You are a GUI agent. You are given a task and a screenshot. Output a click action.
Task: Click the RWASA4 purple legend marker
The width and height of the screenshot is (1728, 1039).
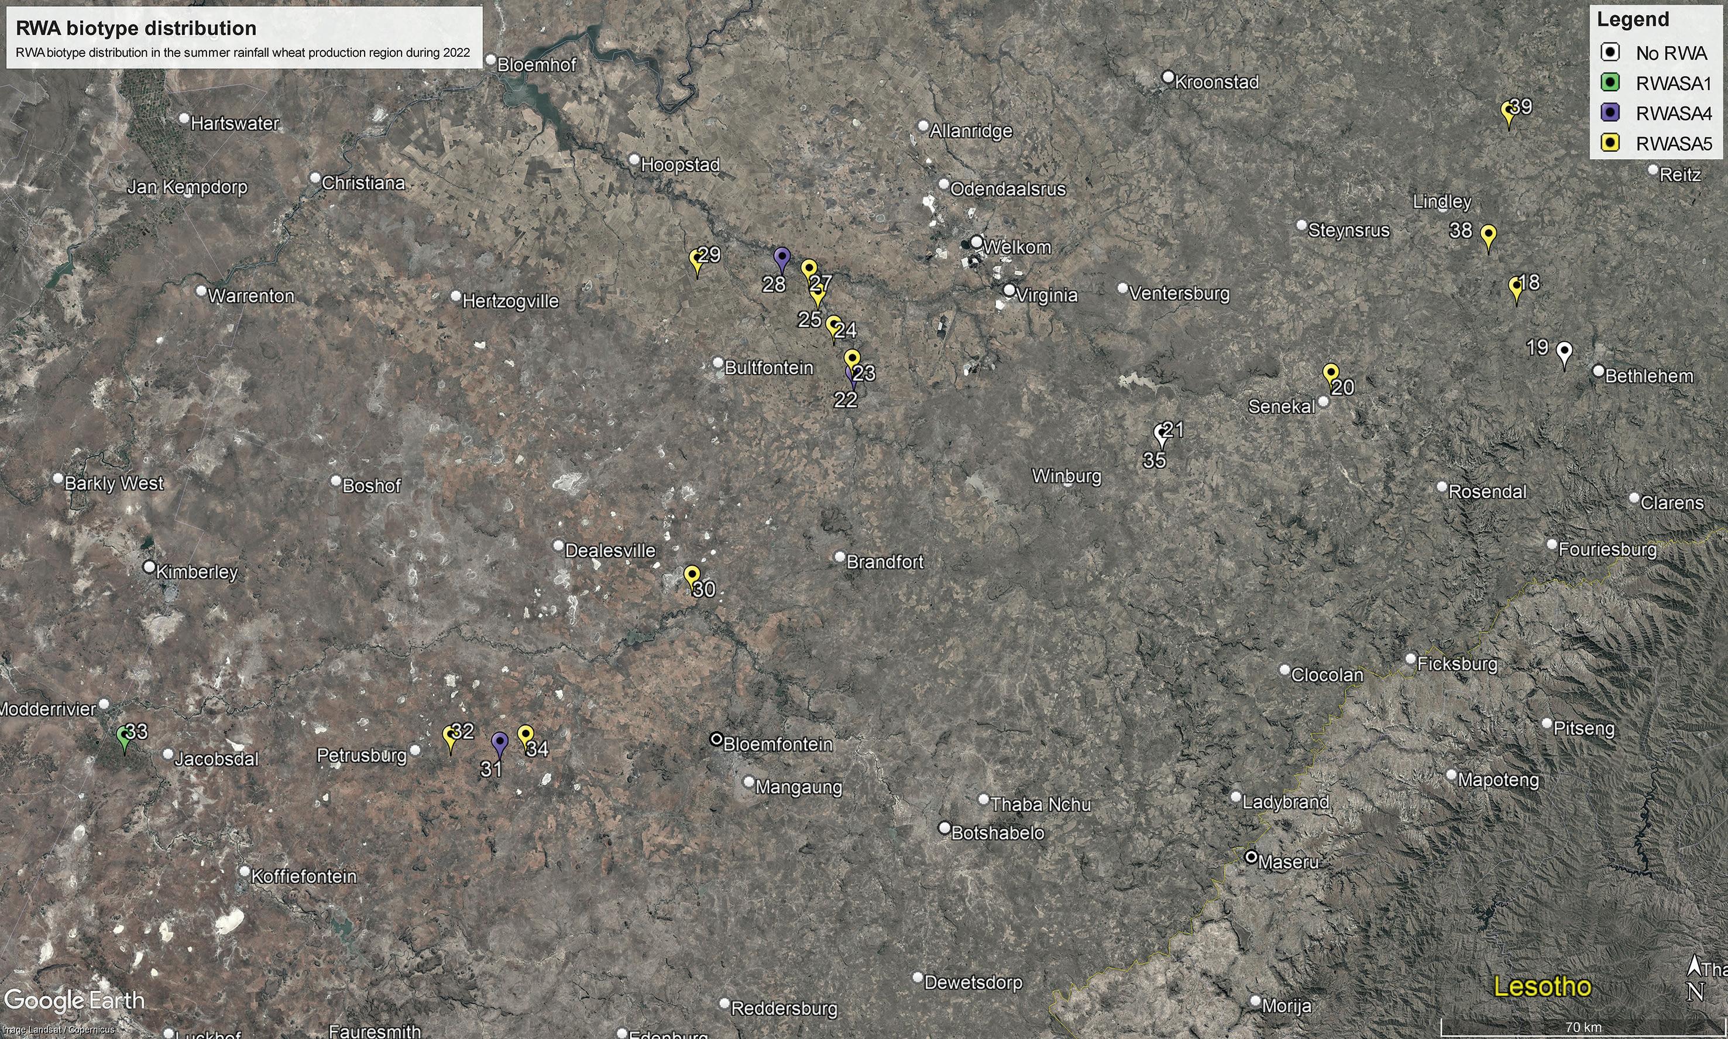coord(1610,113)
